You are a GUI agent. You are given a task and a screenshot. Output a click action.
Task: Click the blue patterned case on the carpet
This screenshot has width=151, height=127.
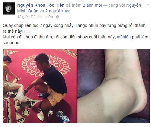click(63, 116)
